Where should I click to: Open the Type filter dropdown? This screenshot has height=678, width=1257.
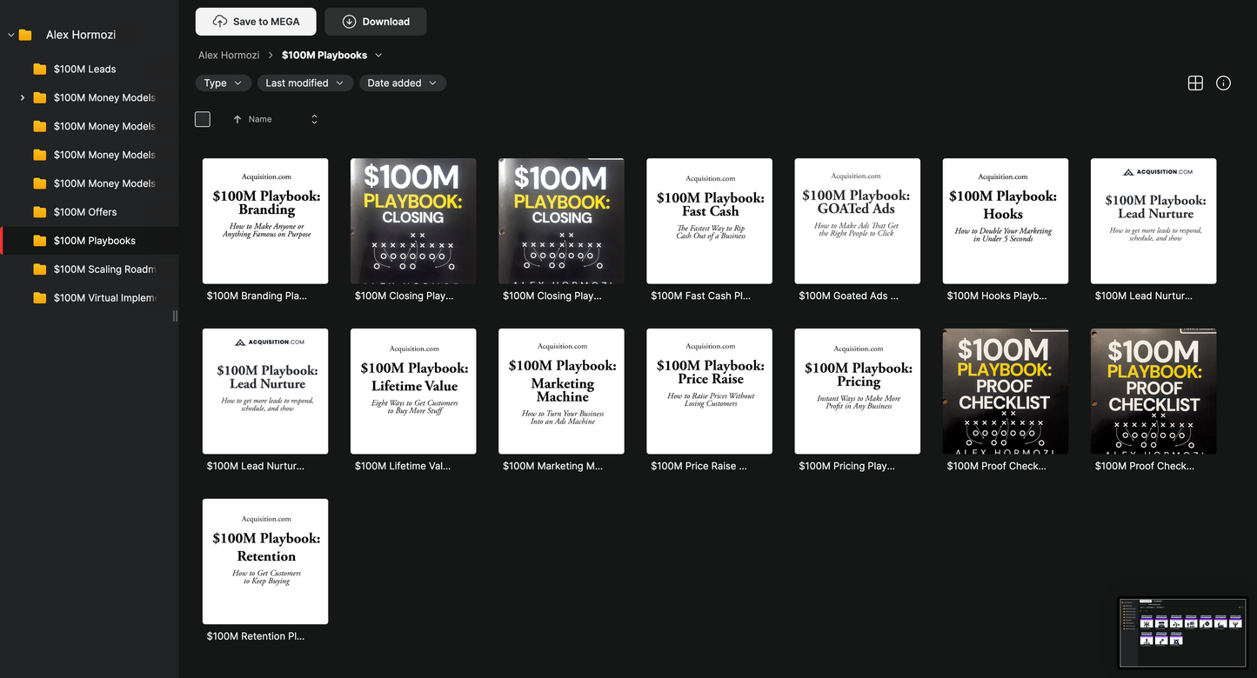(x=223, y=83)
